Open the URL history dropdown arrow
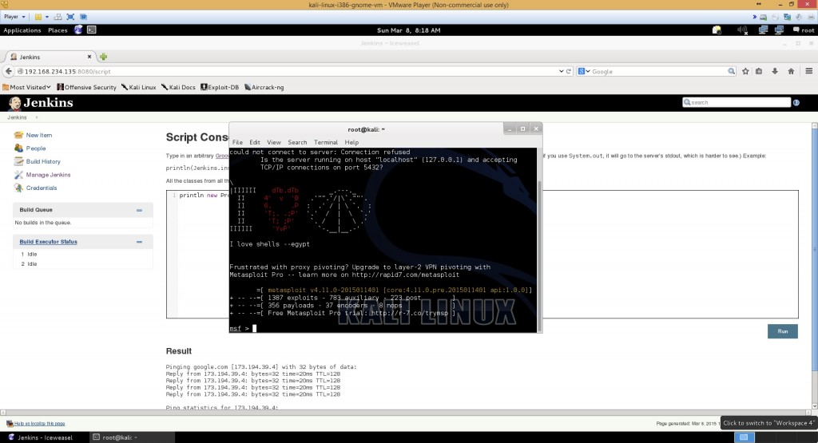Image resolution: width=818 pixels, height=443 pixels. [562, 71]
